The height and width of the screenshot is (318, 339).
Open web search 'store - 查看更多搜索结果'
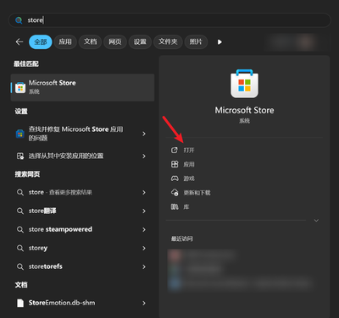coord(82,192)
